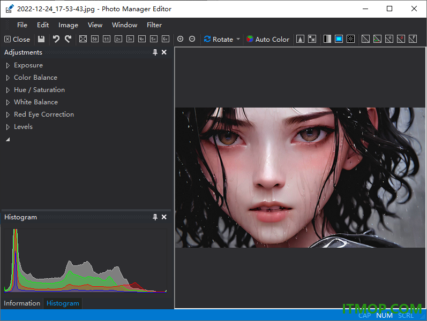Image resolution: width=427 pixels, height=321 pixels.
Task: Select the Histogram tab
Action: pyautogui.click(x=63, y=303)
